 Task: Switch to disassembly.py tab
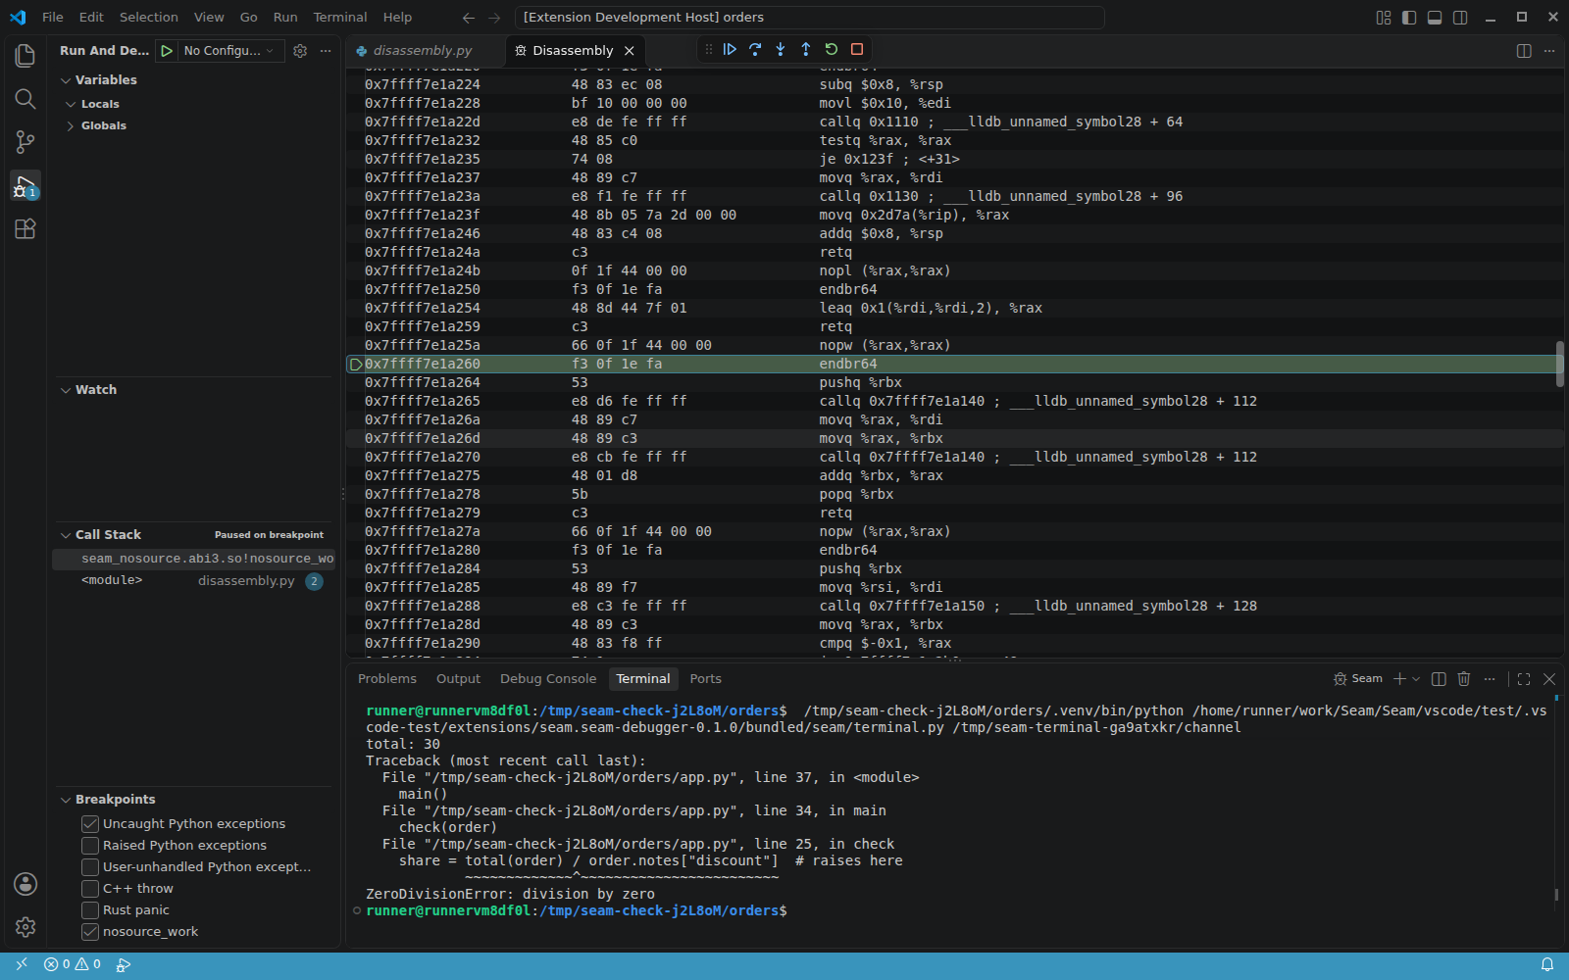point(422,50)
